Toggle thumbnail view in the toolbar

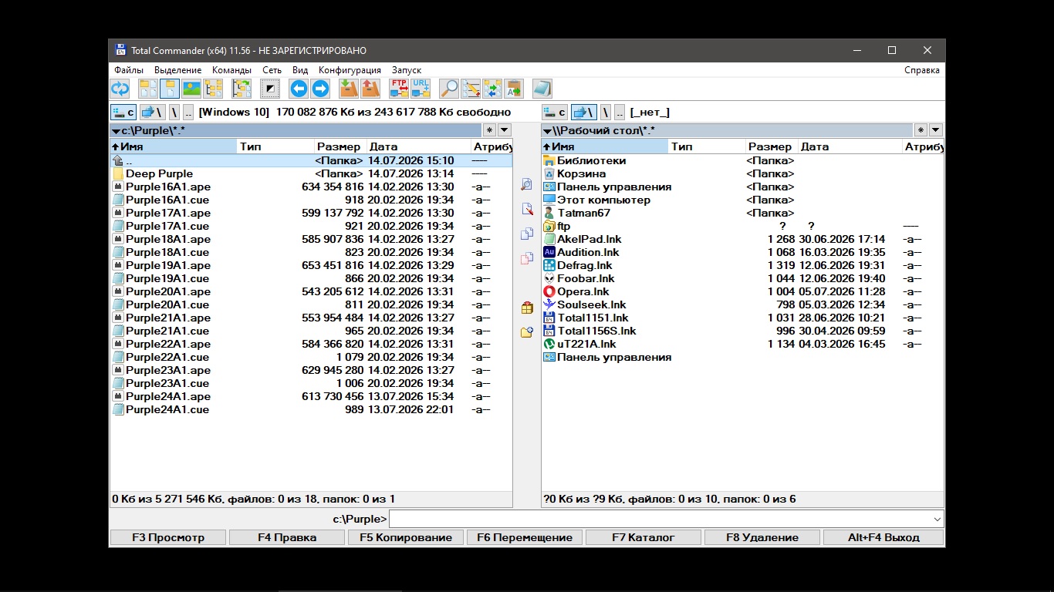coord(191,89)
